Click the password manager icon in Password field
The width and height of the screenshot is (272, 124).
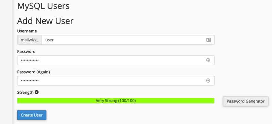[208, 60]
